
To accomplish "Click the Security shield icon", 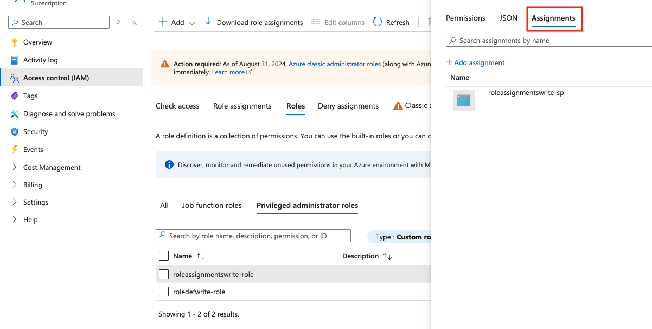I will [x=15, y=132].
